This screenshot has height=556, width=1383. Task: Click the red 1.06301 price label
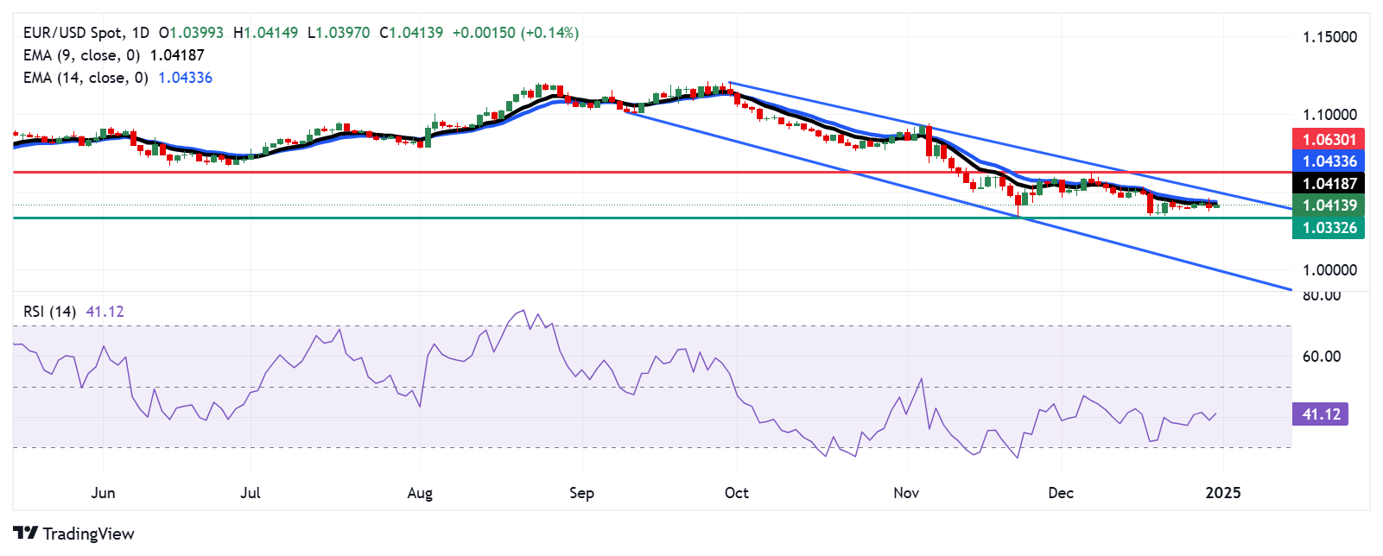tap(1329, 139)
